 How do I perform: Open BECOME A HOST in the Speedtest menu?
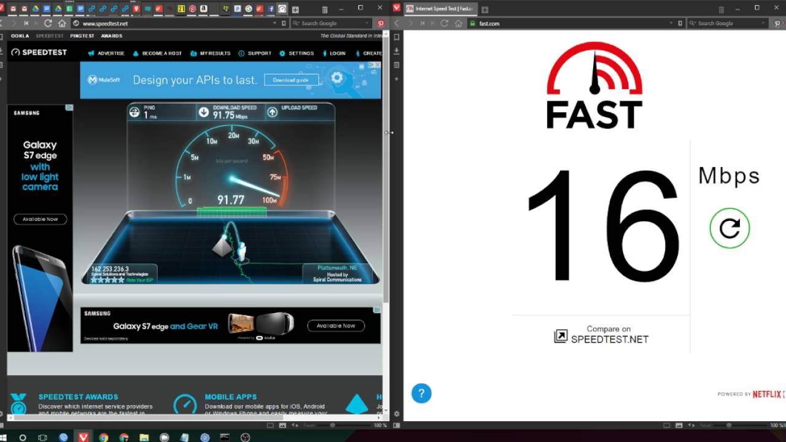[x=157, y=53]
